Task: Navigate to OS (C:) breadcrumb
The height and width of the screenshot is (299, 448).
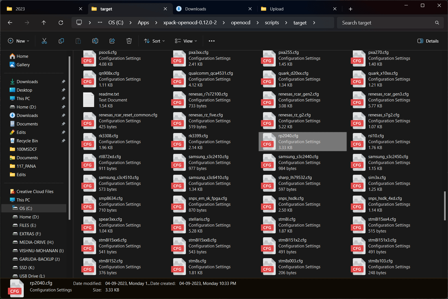Action: pos(116,23)
